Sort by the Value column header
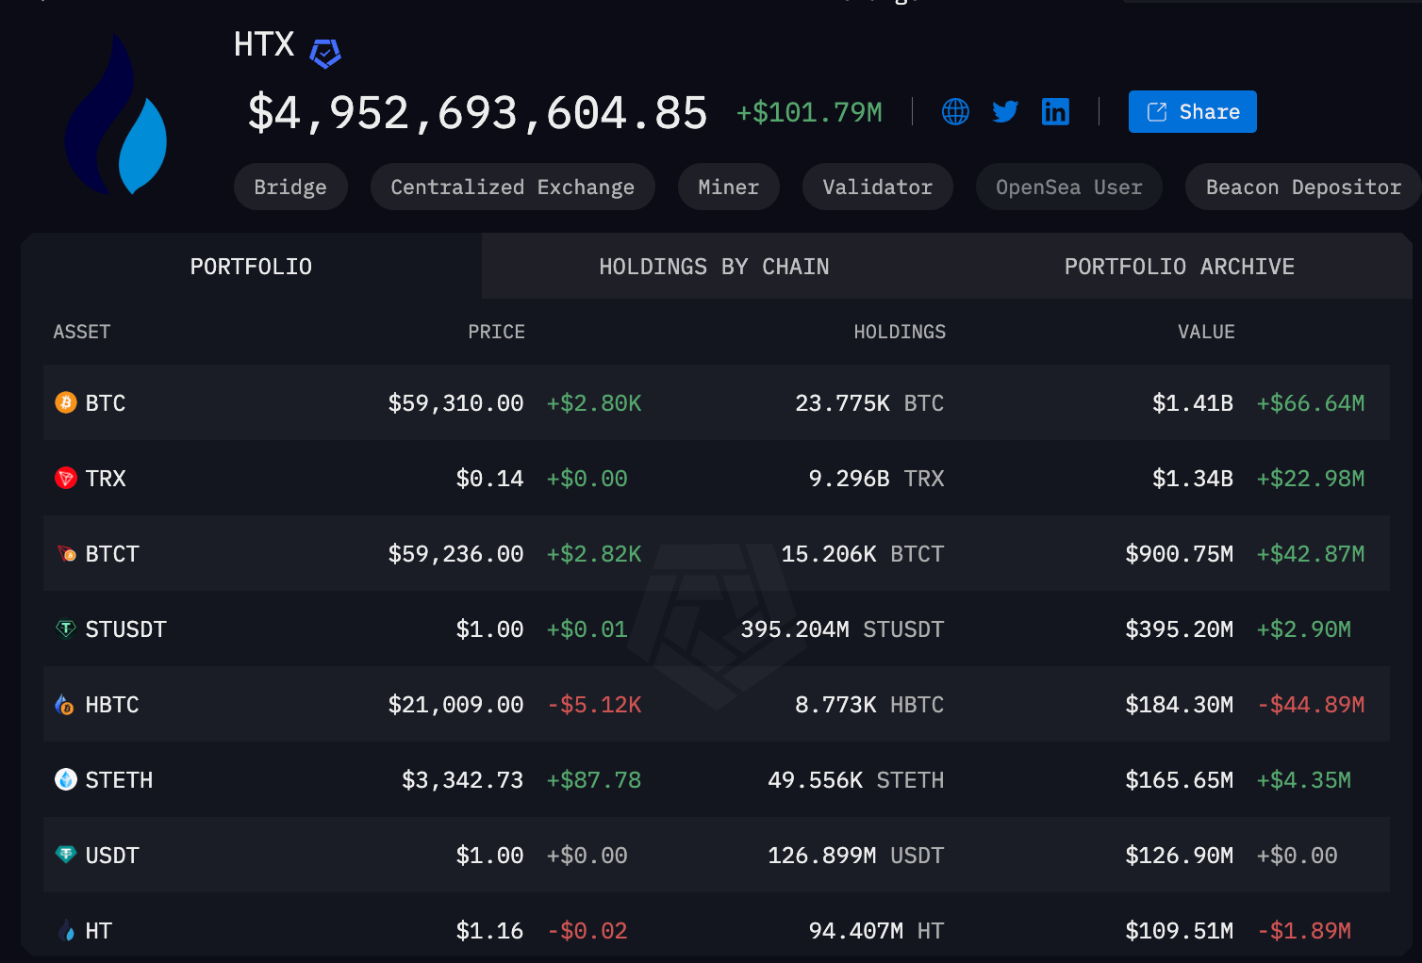This screenshot has width=1422, height=963. (x=1206, y=332)
